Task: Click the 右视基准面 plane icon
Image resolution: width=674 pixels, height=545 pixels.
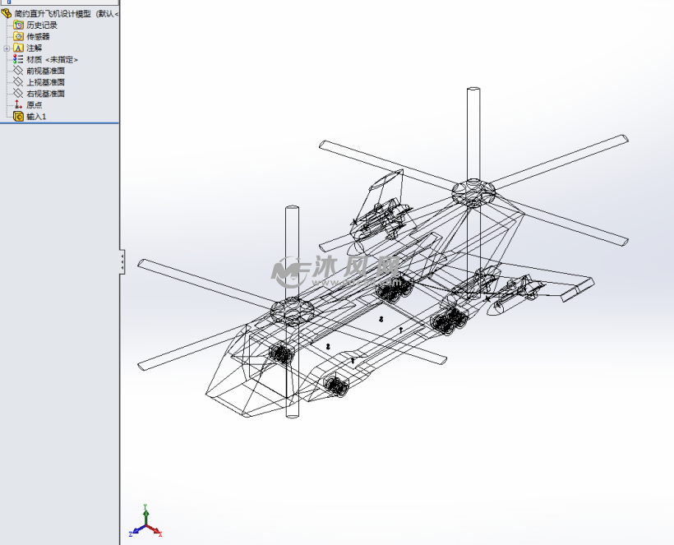Action: [18, 93]
